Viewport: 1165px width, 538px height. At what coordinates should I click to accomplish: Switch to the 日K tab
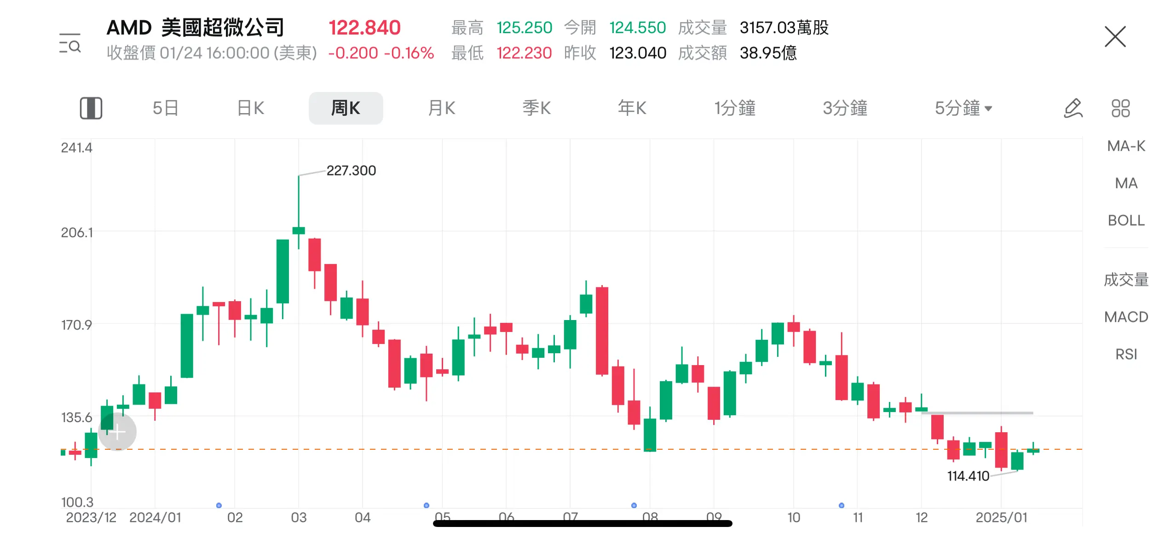pyautogui.click(x=251, y=108)
